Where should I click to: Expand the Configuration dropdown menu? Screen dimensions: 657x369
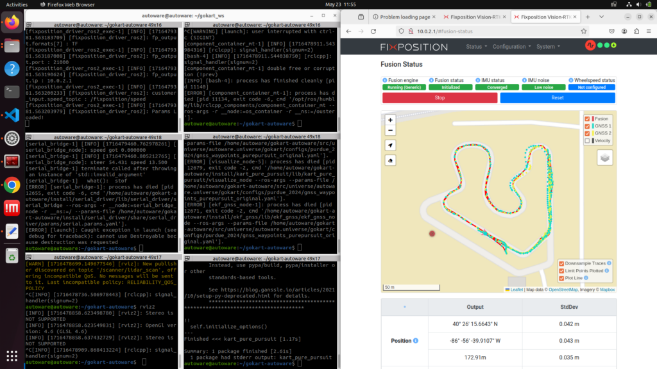point(511,47)
